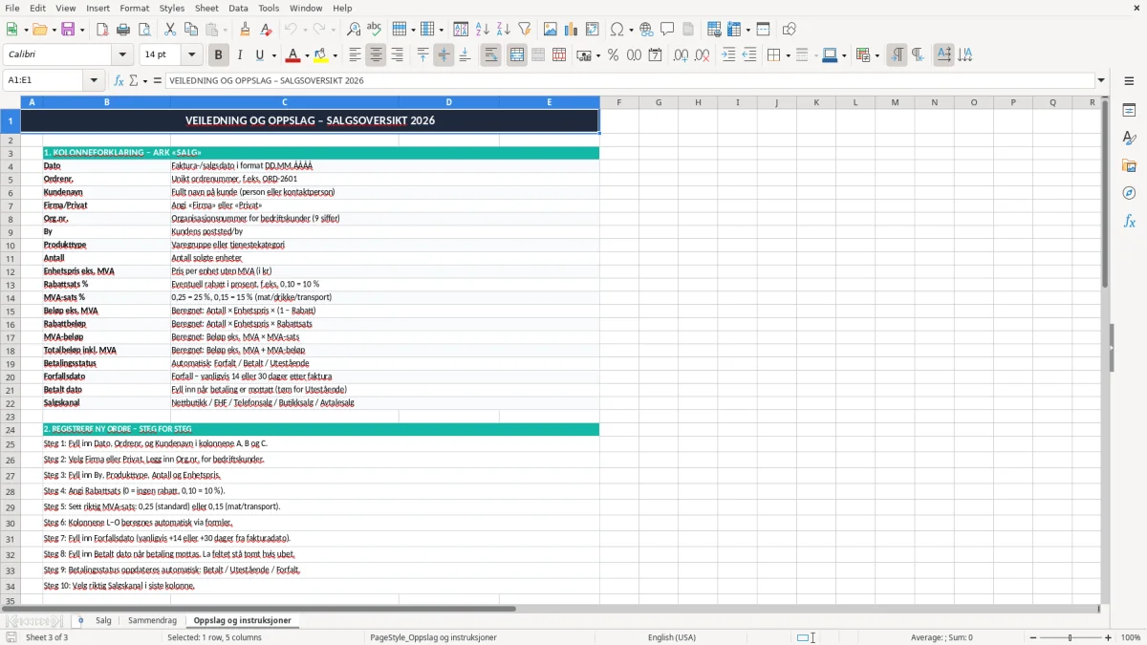Screen dimensions: 1147x645
Task: Click zoom out minus button
Action: coord(1030,637)
